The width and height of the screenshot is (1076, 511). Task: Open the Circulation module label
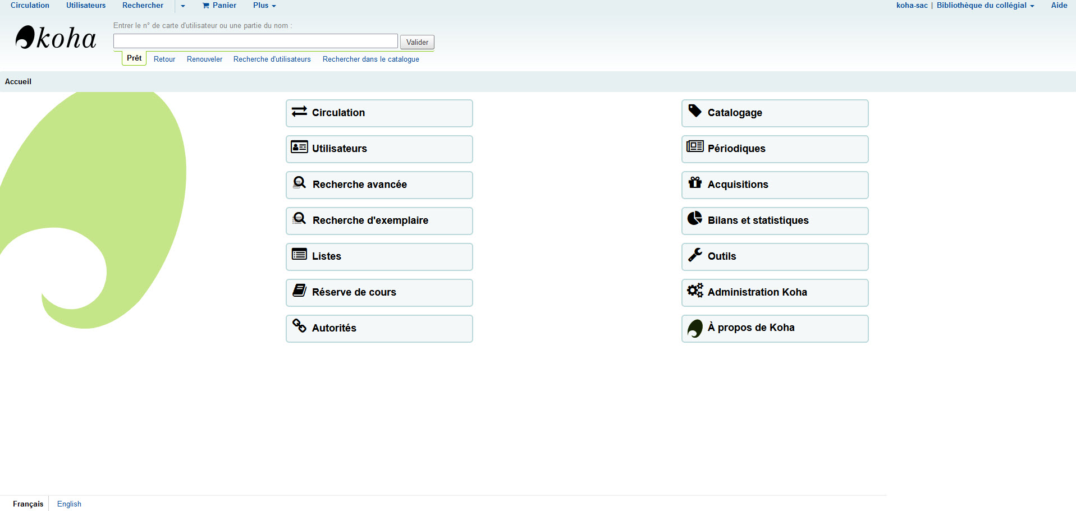click(338, 113)
